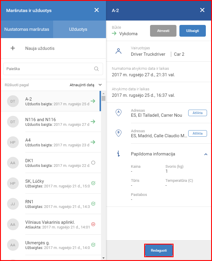Click the Papildoma informacija info icon

[118, 154]
